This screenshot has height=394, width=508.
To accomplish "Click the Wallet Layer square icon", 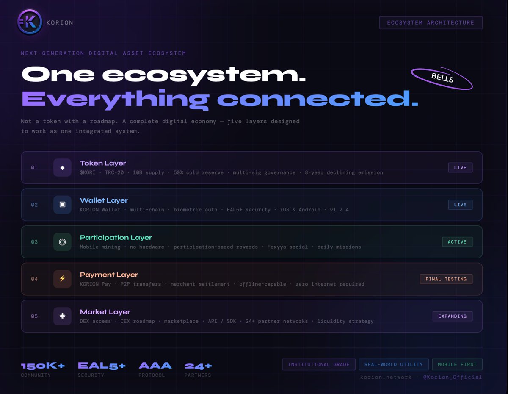I will coord(62,205).
